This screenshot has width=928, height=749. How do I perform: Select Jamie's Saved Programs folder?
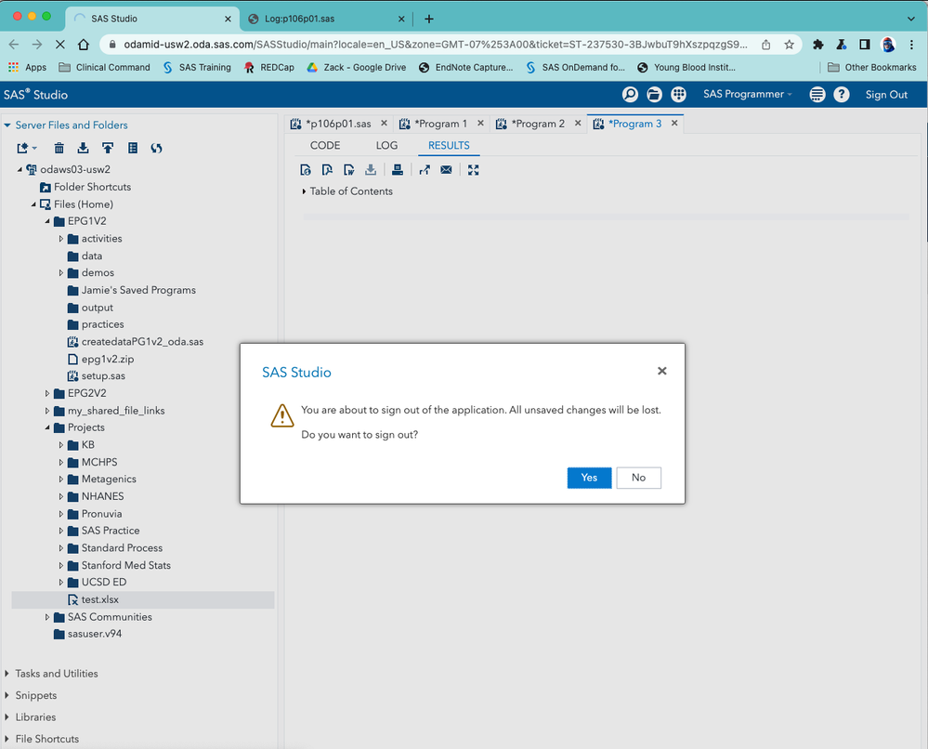pos(137,290)
